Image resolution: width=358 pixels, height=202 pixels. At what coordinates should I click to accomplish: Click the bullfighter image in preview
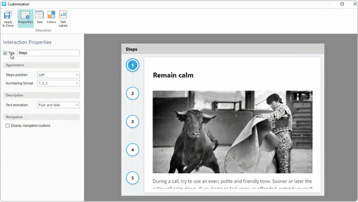click(x=232, y=132)
